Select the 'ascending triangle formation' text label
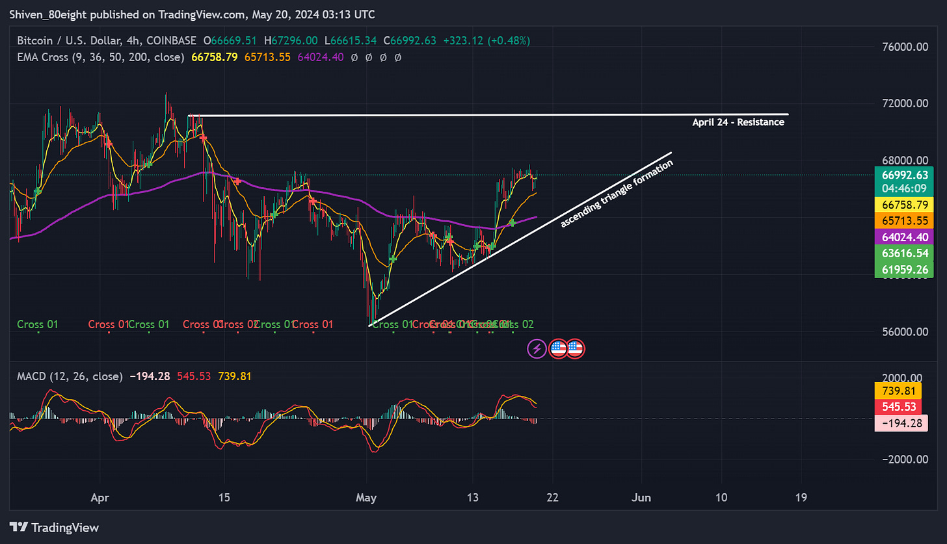Viewport: 947px width, 544px height. pyautogui.click(x=616, y=193)
